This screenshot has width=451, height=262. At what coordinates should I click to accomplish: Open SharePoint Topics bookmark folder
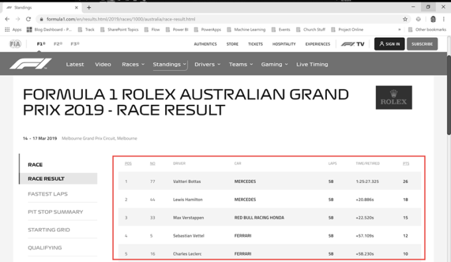pyautogui.click(x=119, y=29)
